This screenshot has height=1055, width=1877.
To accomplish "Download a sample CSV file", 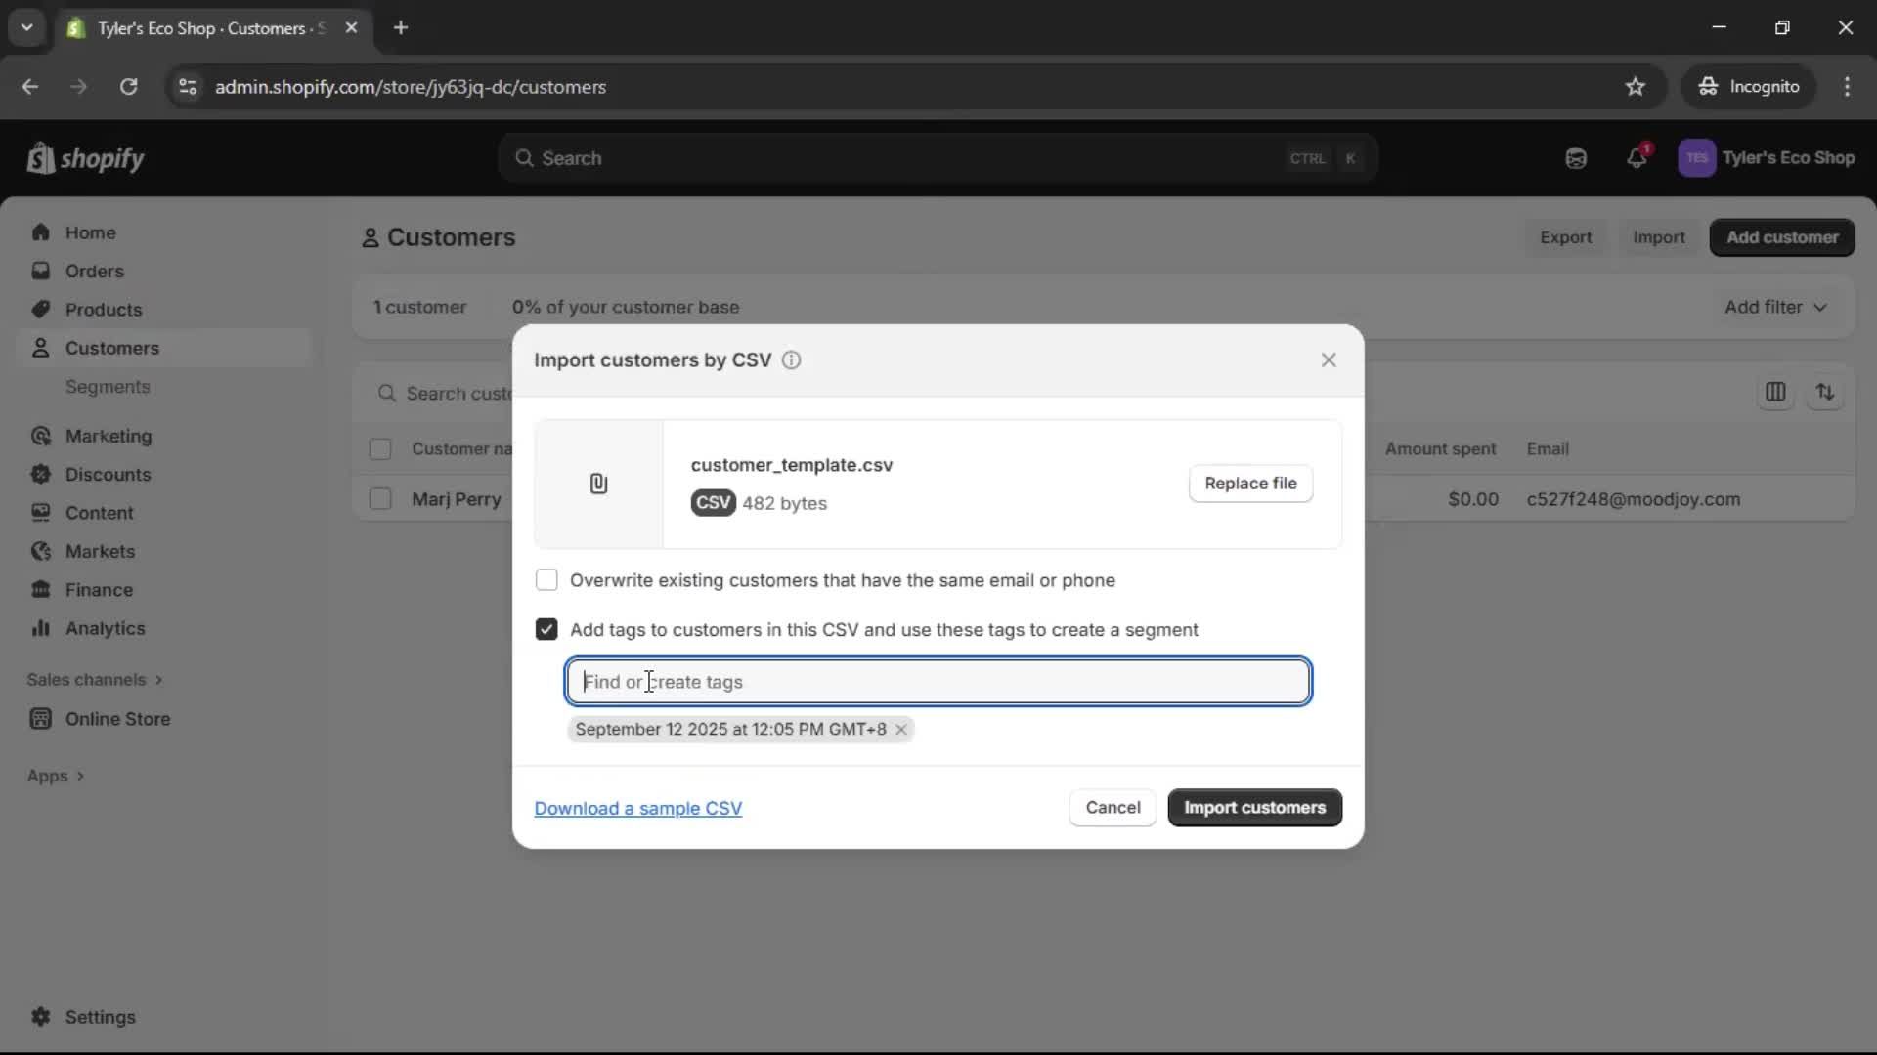I will point(637,808).
